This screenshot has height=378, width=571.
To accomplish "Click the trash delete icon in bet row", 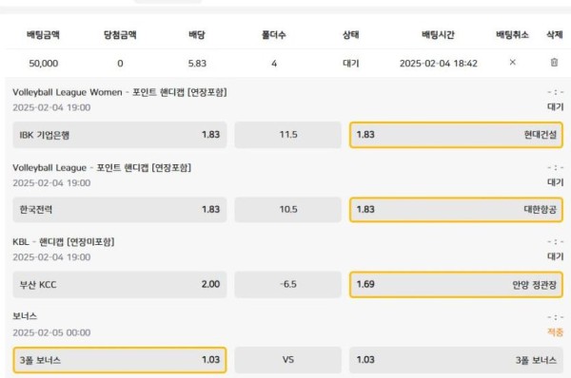I will pyautogui.click(x=554, y=62).
